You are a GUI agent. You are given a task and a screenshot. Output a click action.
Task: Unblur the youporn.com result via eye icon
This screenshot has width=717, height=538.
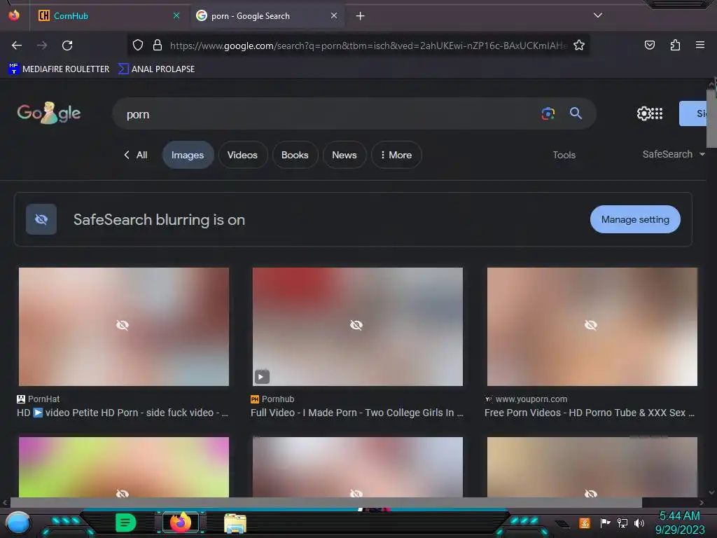tap(591, 325)
